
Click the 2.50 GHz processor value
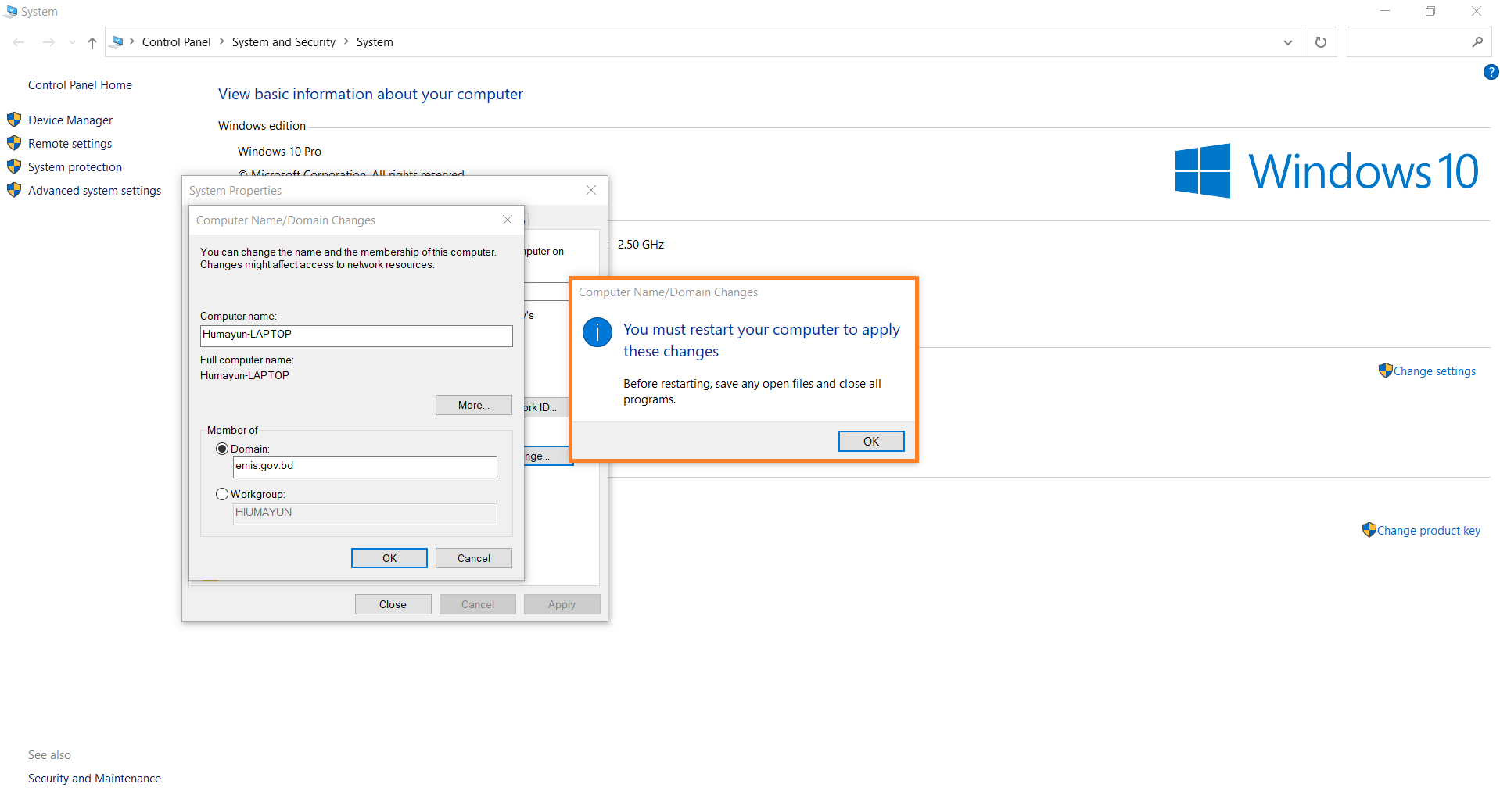pos(641,245)
